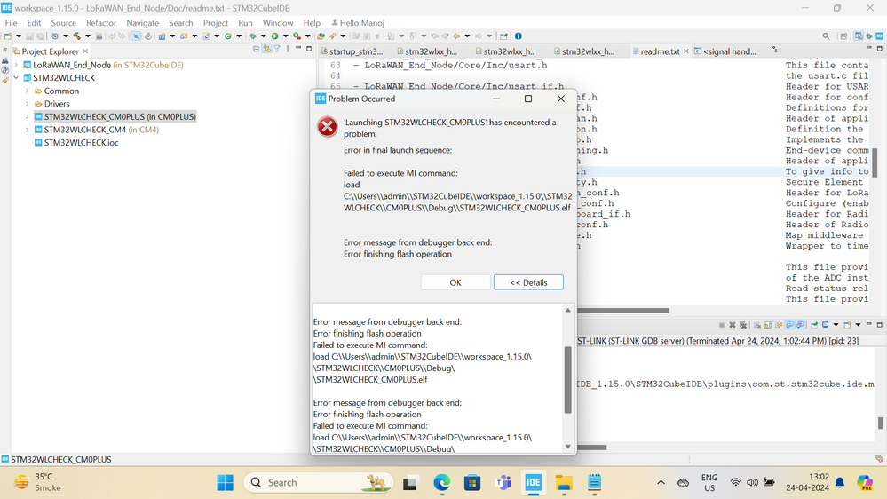Expand STM32WLCHECK_CM0PLUS project node
This screenshot has height=499, width=887.
tap(28, 116)
